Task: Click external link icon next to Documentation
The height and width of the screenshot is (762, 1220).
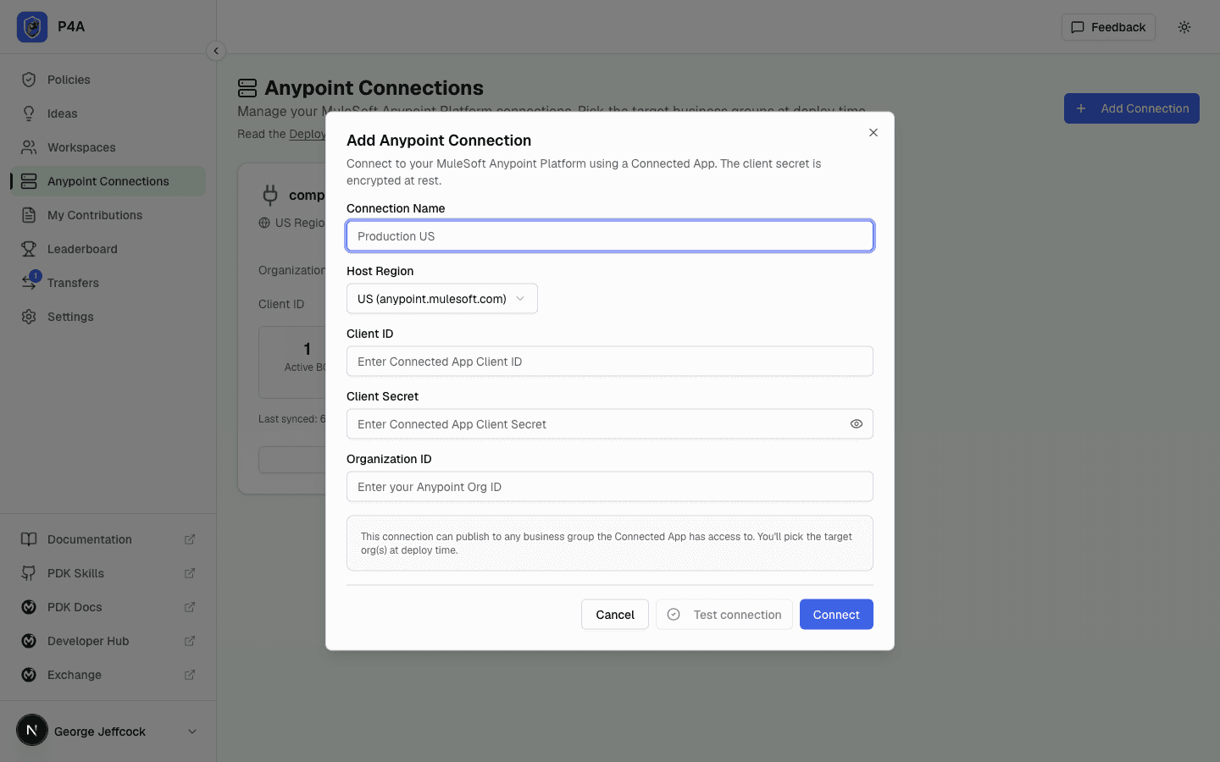Action: (190, 539)
